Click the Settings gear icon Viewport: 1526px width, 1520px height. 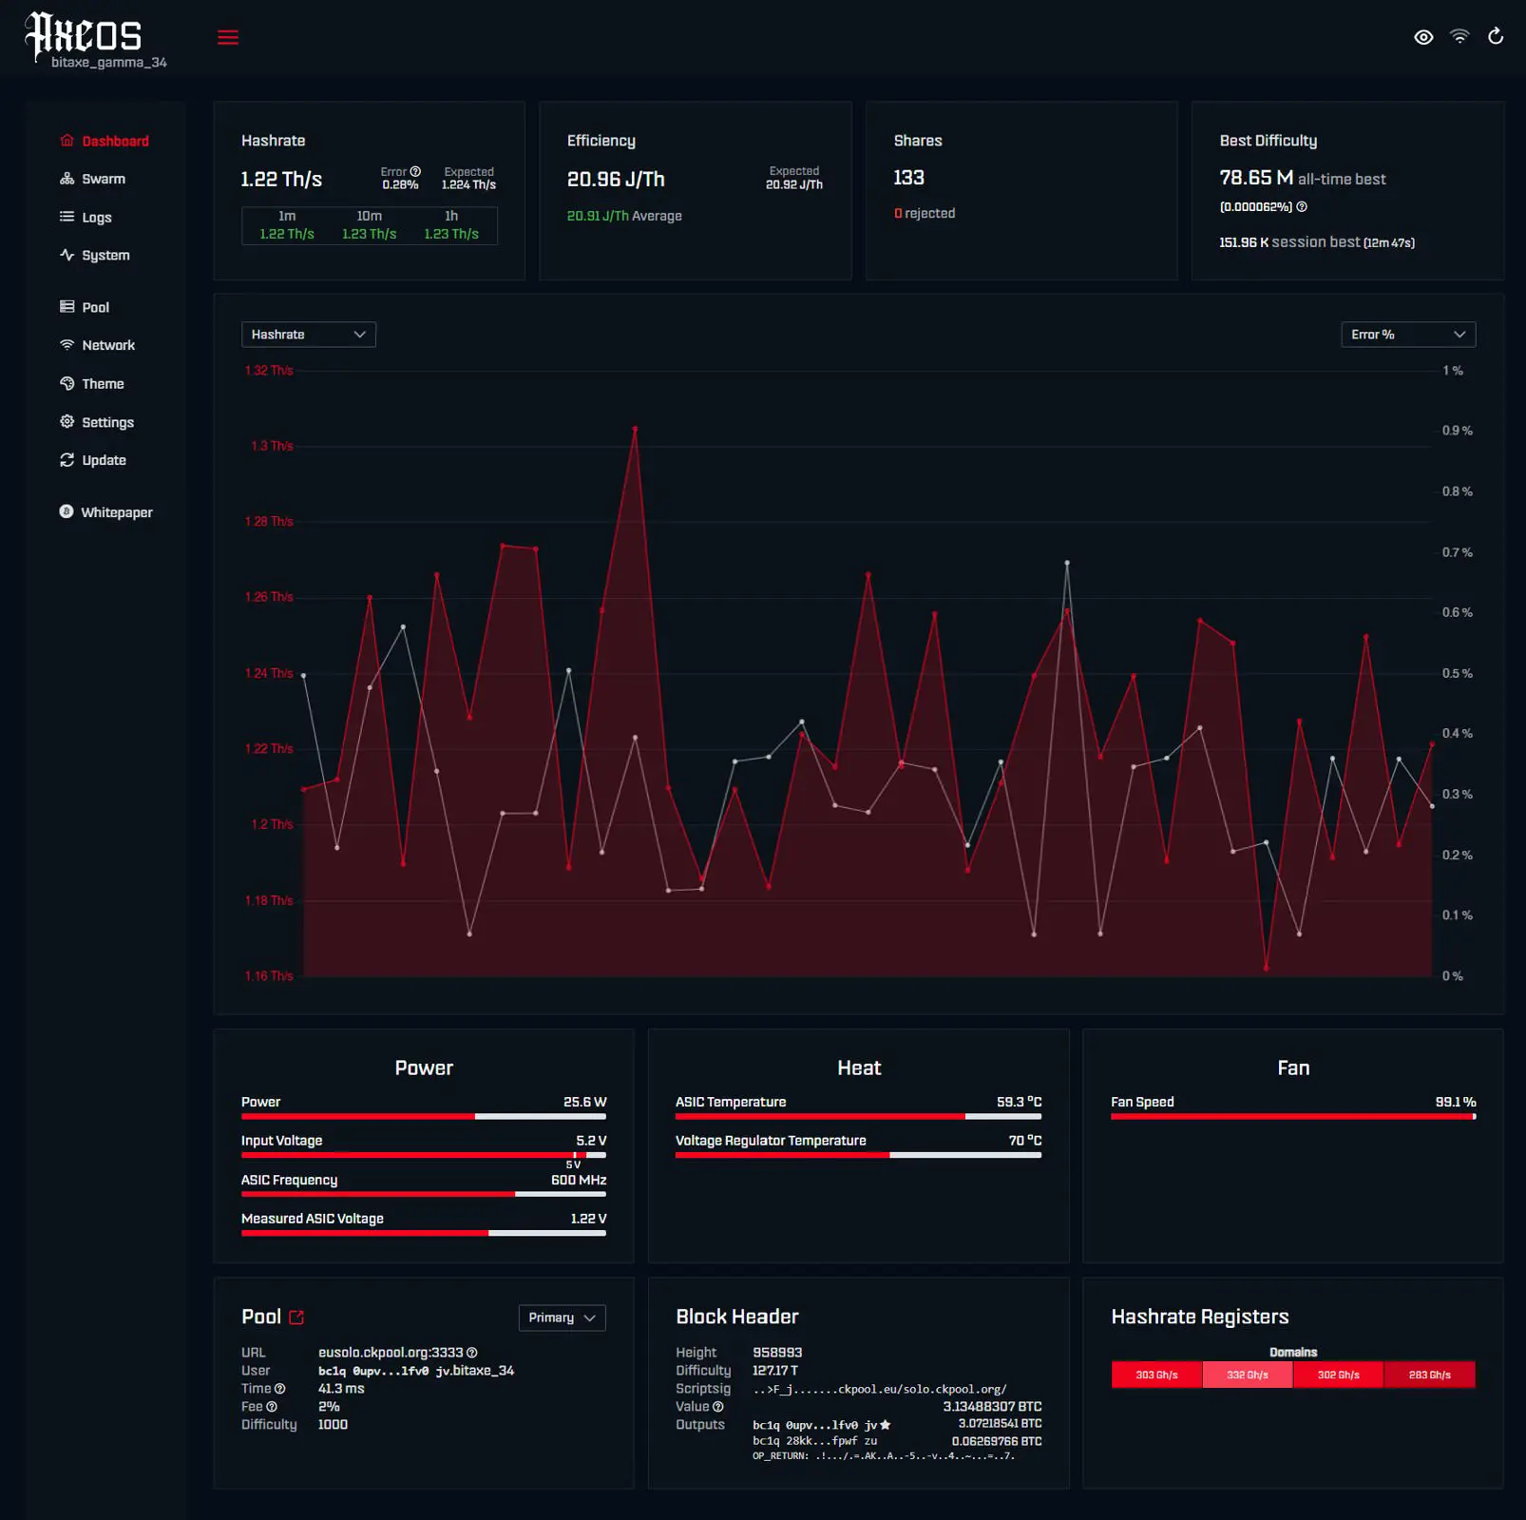(x=67, y=422)
